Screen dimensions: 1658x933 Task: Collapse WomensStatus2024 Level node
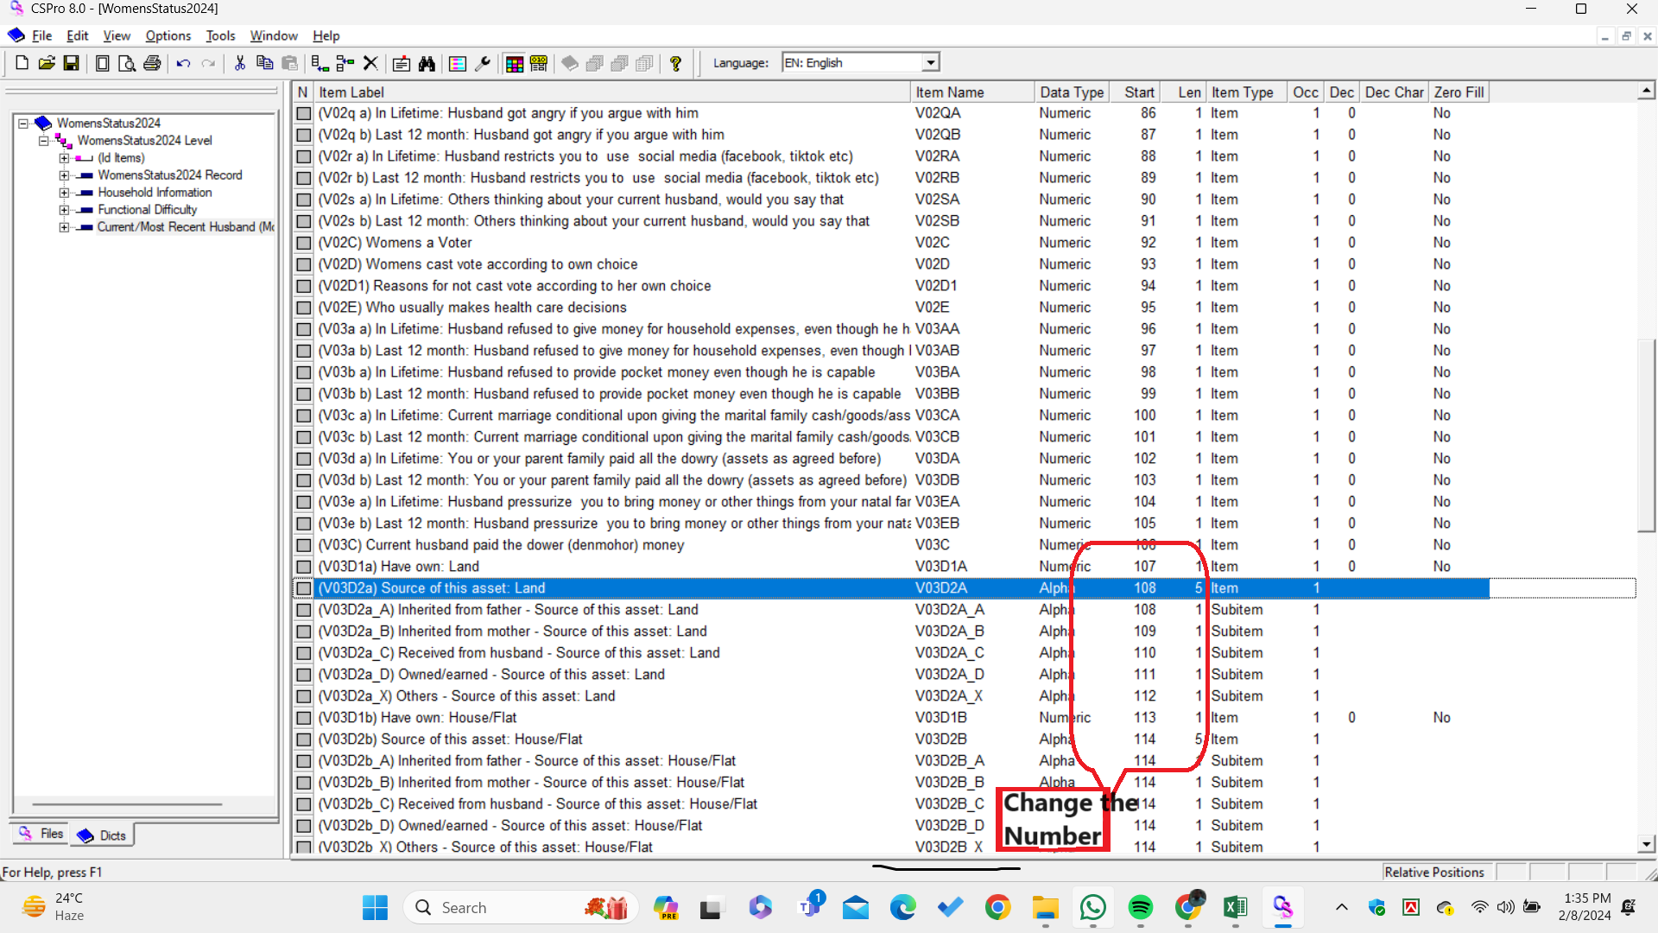[x=44, y=141]
